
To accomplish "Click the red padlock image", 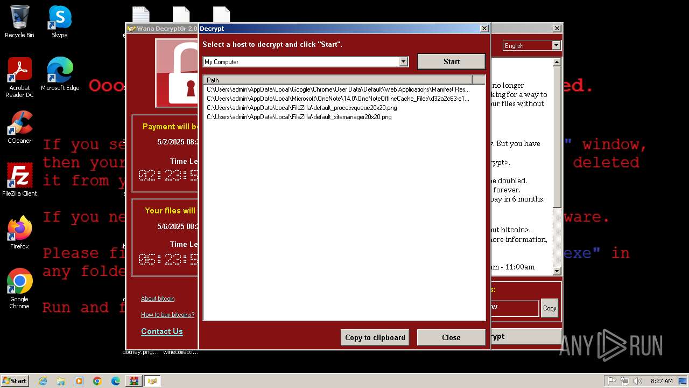I will pos(177,73).
